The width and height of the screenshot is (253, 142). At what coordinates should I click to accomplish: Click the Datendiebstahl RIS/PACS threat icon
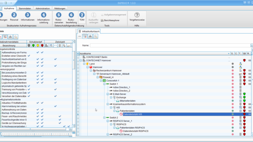[121, 131]
